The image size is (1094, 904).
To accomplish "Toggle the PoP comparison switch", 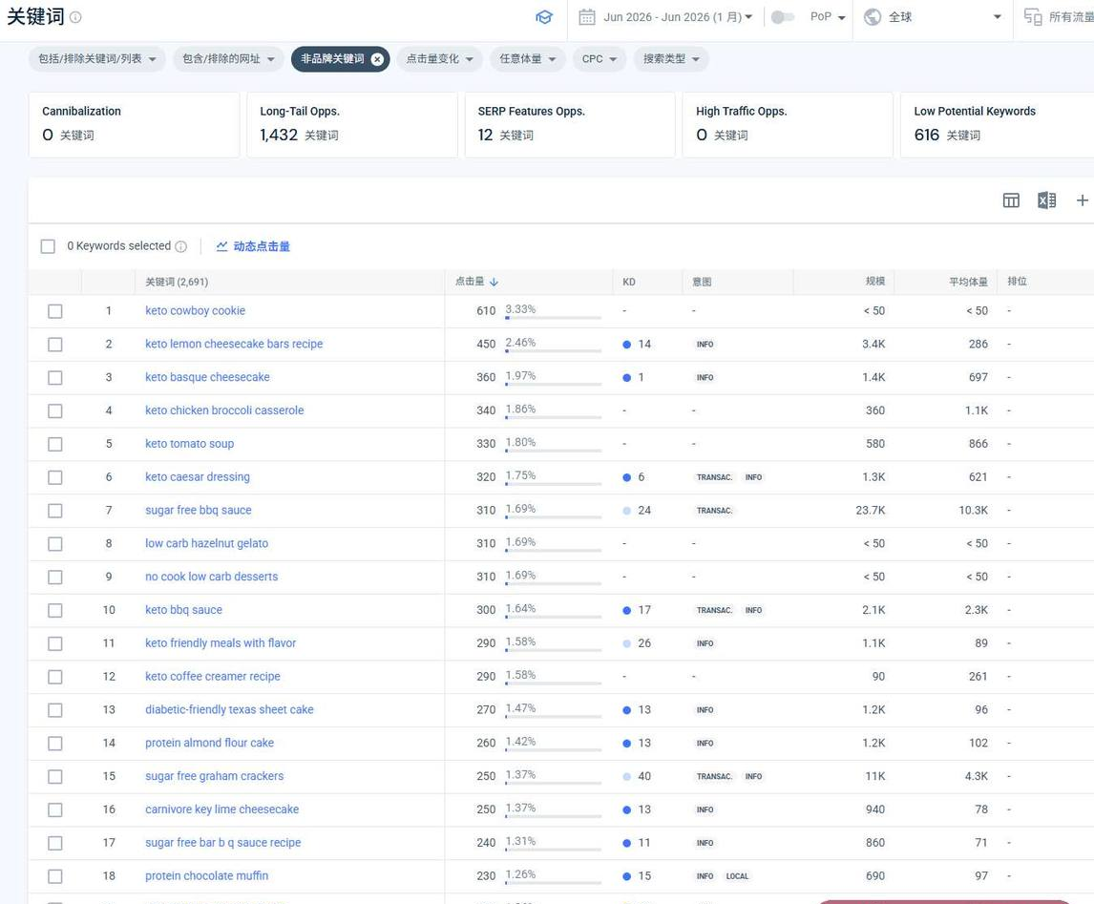I will (x=782, y=17).
